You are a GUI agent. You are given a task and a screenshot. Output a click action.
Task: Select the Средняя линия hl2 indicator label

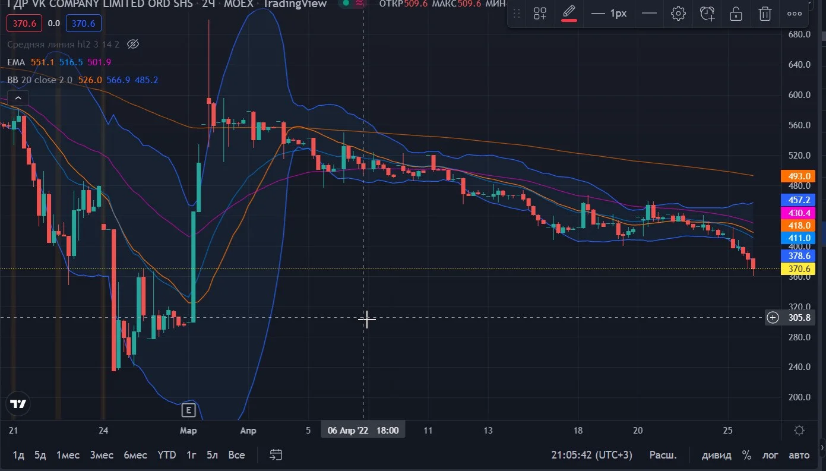tap(64, 45)
